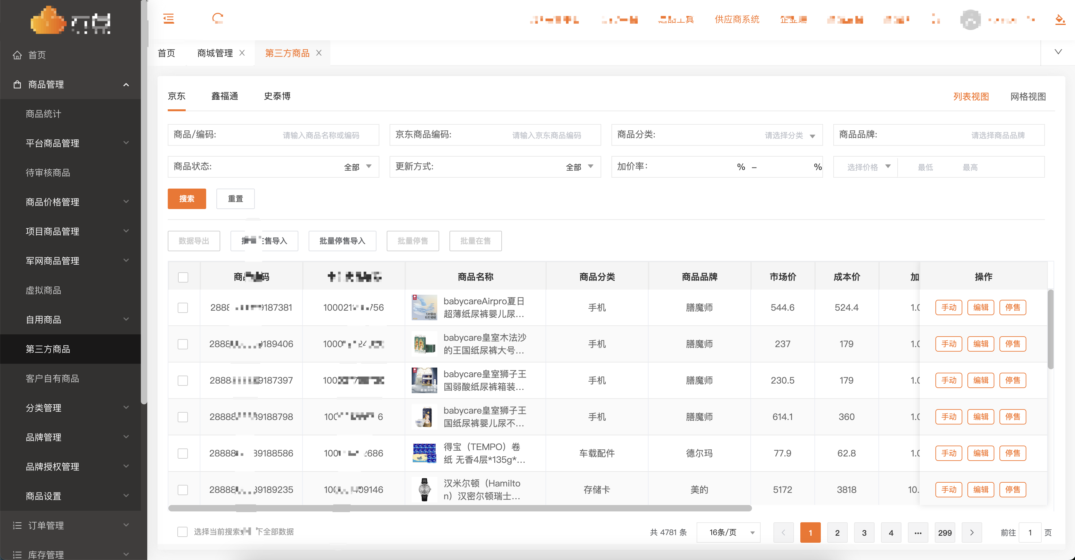Click the 订单管理 list icon

[17, 525]
